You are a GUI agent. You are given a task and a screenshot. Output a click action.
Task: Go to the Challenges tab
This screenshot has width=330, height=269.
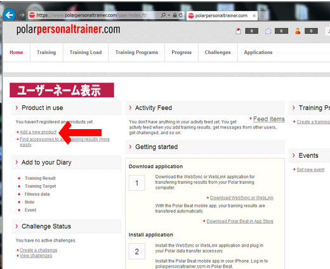pos(218,52)
